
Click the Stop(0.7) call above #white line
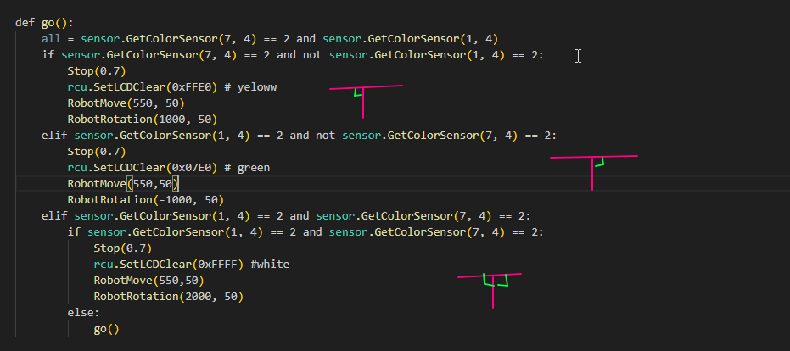pyautogui.click(x=122, y=248)
